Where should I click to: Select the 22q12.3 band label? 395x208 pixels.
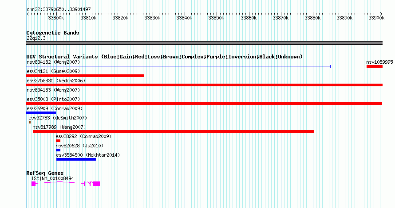[36, 38]
